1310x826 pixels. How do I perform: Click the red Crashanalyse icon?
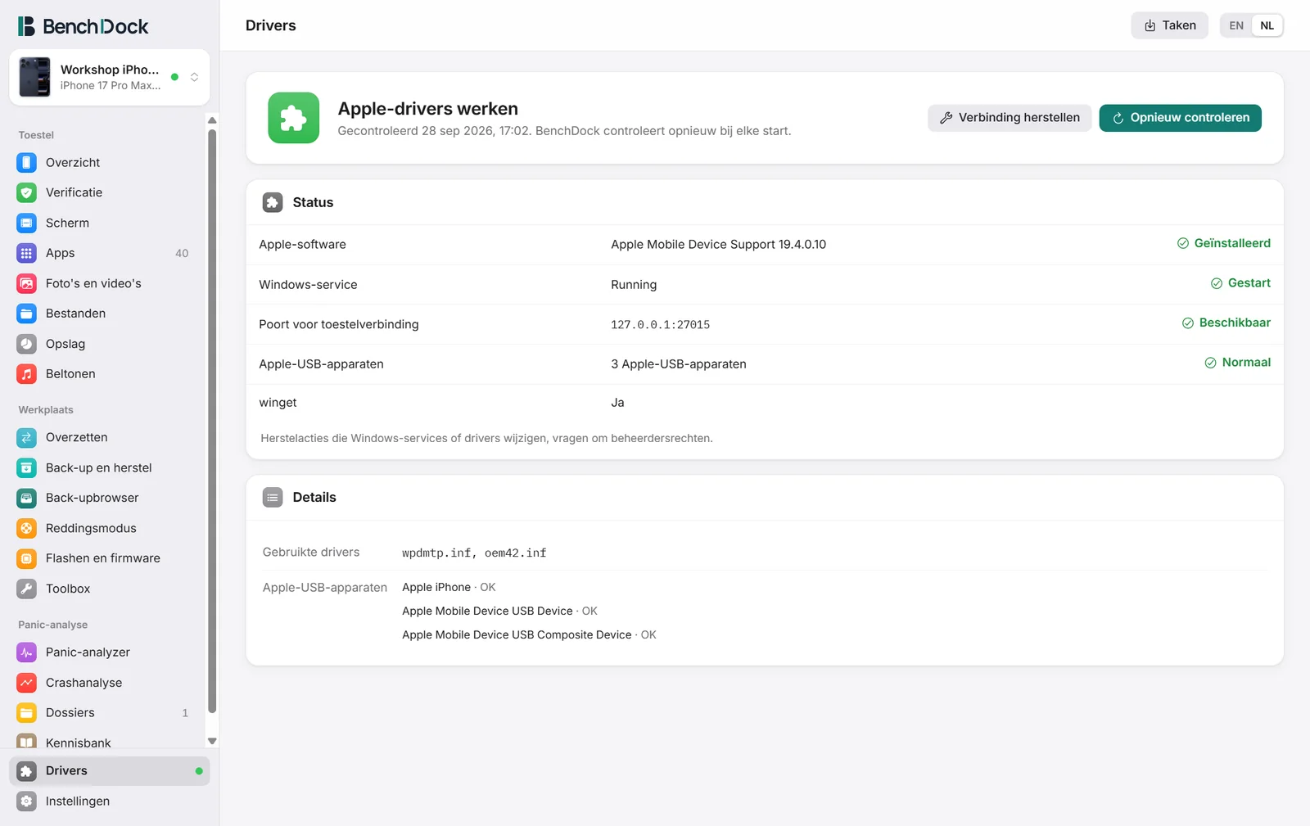click(26, 683)
